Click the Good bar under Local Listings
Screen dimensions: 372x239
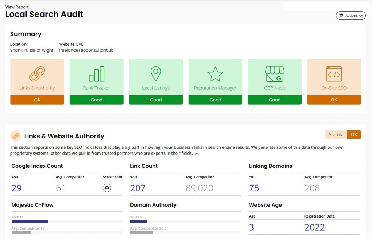(x=156, y=100)
